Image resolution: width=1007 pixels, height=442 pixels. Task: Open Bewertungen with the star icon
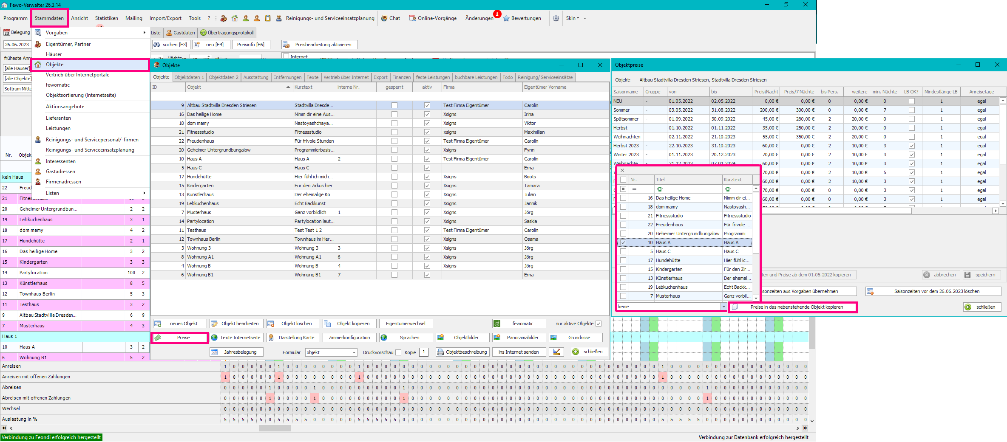[x=522, y=18]
